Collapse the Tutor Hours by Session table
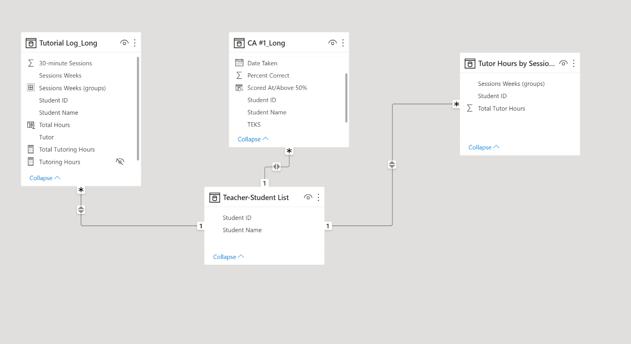 (484, 147)
